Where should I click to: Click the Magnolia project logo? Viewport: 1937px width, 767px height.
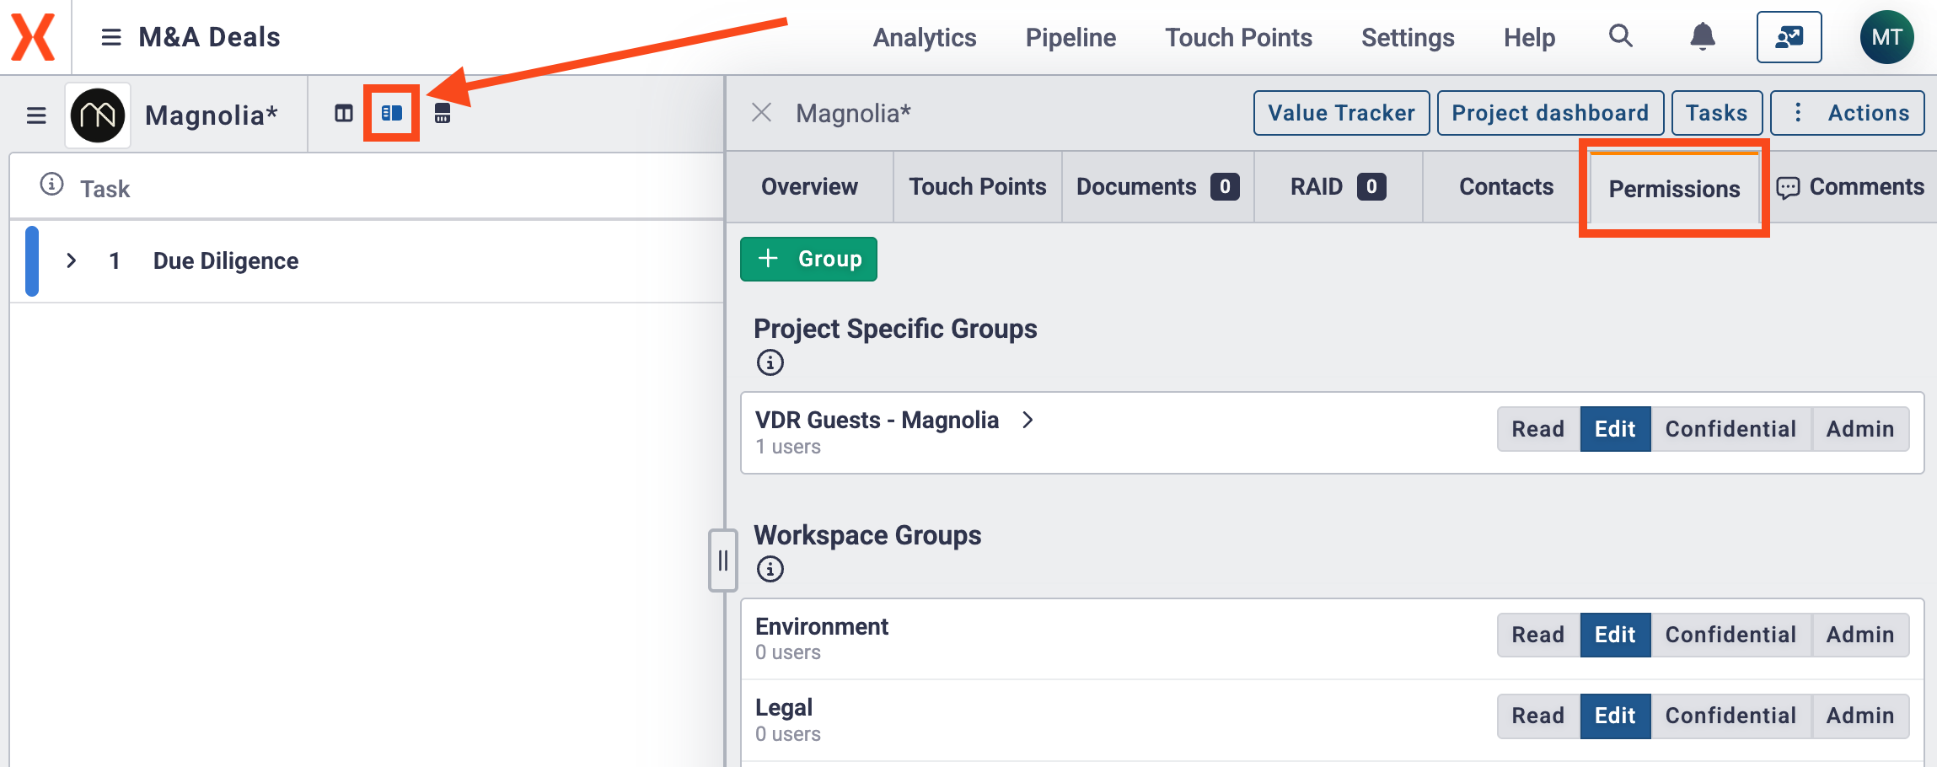pos(98,115)
